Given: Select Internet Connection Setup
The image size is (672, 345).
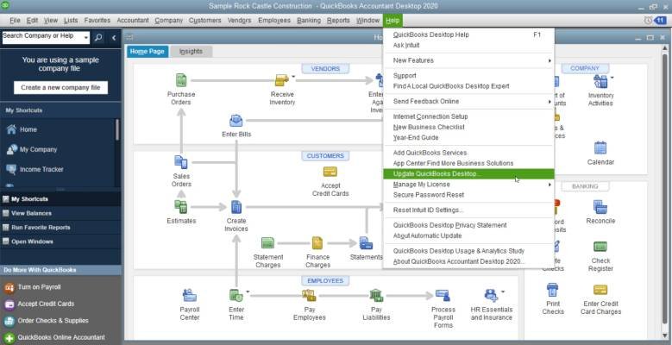Looking at the screenshot, I should point(468,116).
